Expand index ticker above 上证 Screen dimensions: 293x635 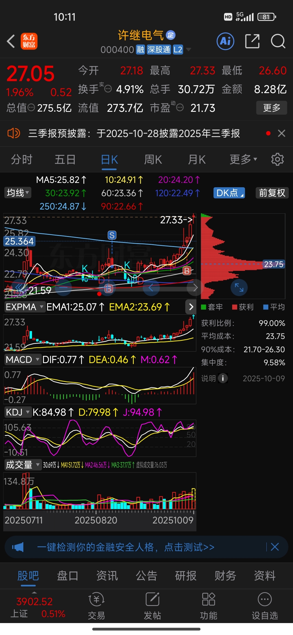[34, 592]
